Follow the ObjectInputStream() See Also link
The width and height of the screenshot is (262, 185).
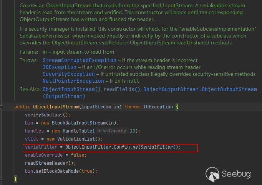coord(71,90)
